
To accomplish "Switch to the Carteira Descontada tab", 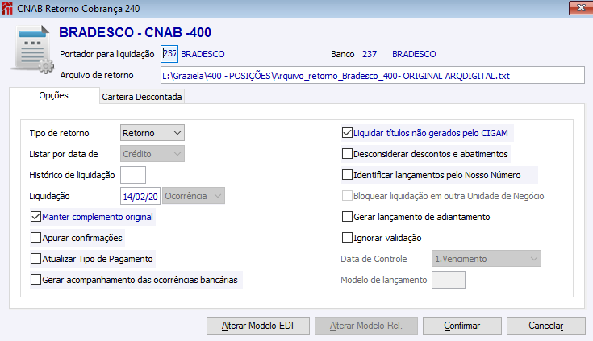I will 142,97.
